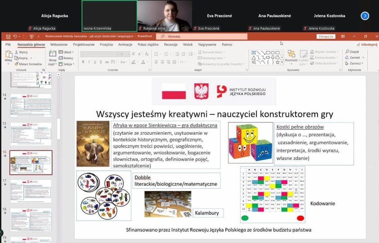This screenshot has width=379, height=243.
Task: Select slide 17 thumbnail in slide panel
Action: tap(31, 191)
